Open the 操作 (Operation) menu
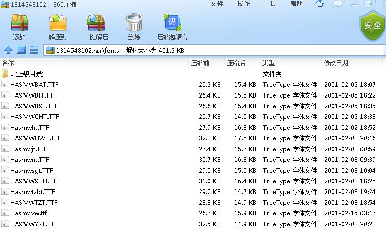 tap(244, 4)
